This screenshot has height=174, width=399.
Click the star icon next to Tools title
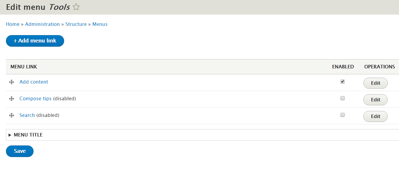click(76, 7)
